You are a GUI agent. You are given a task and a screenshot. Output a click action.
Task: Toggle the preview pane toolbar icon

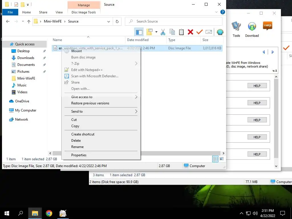coord(139,32)
